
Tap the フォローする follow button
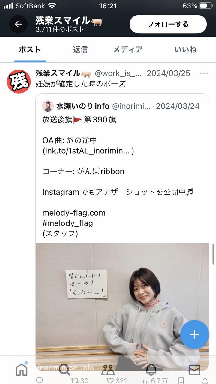(168, 24)
